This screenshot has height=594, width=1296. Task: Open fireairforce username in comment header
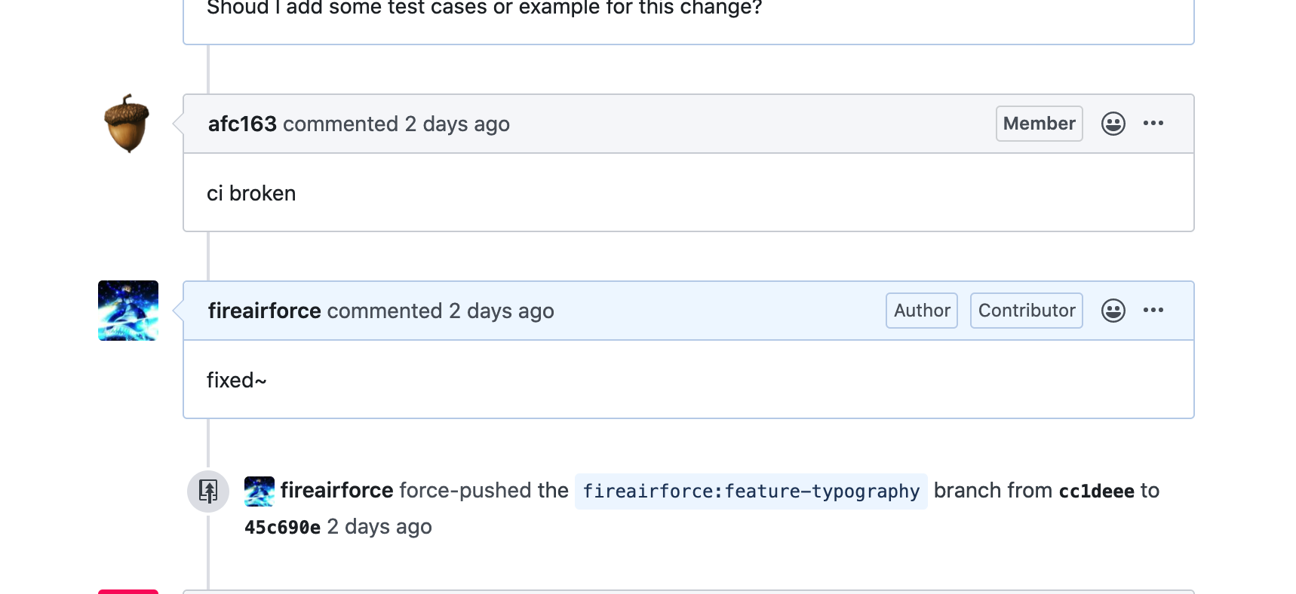[x=264, y=311]
